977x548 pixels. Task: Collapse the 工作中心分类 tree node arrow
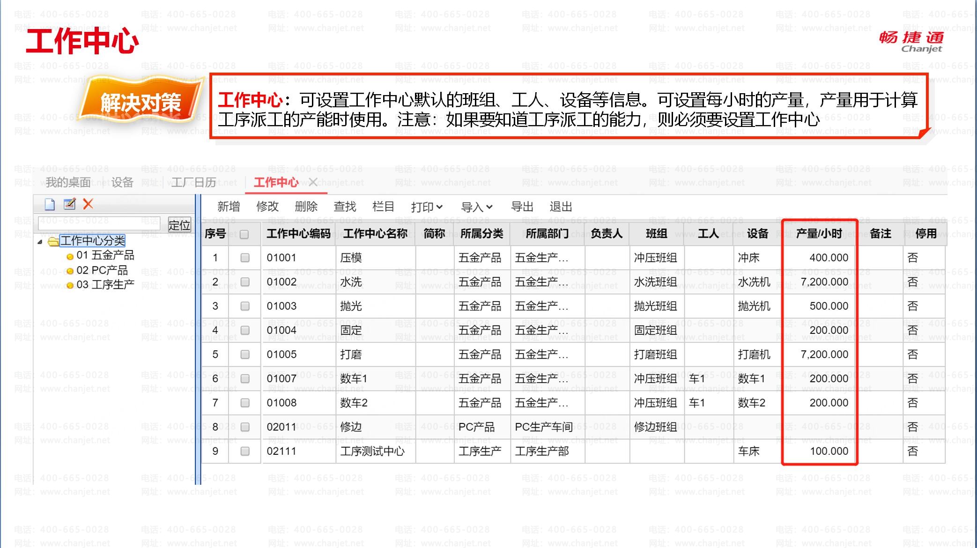(x=40, y=242)
